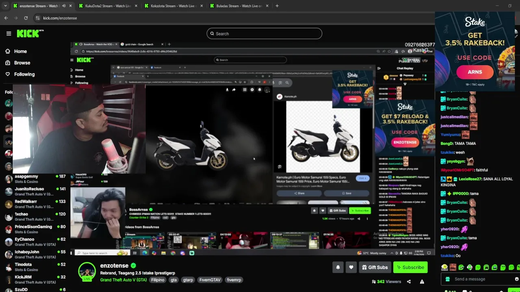Viewport: 520px width, 292px height.
Task: Click the first emote in quick emote row
Action: (x=444, y=267)
